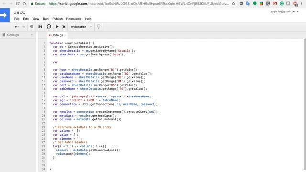Click the lightbulb icon in toolbar
The image size is (306, 172).
pos(99,27)
